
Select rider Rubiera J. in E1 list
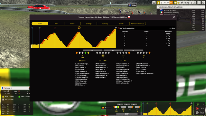pos(142,64)
